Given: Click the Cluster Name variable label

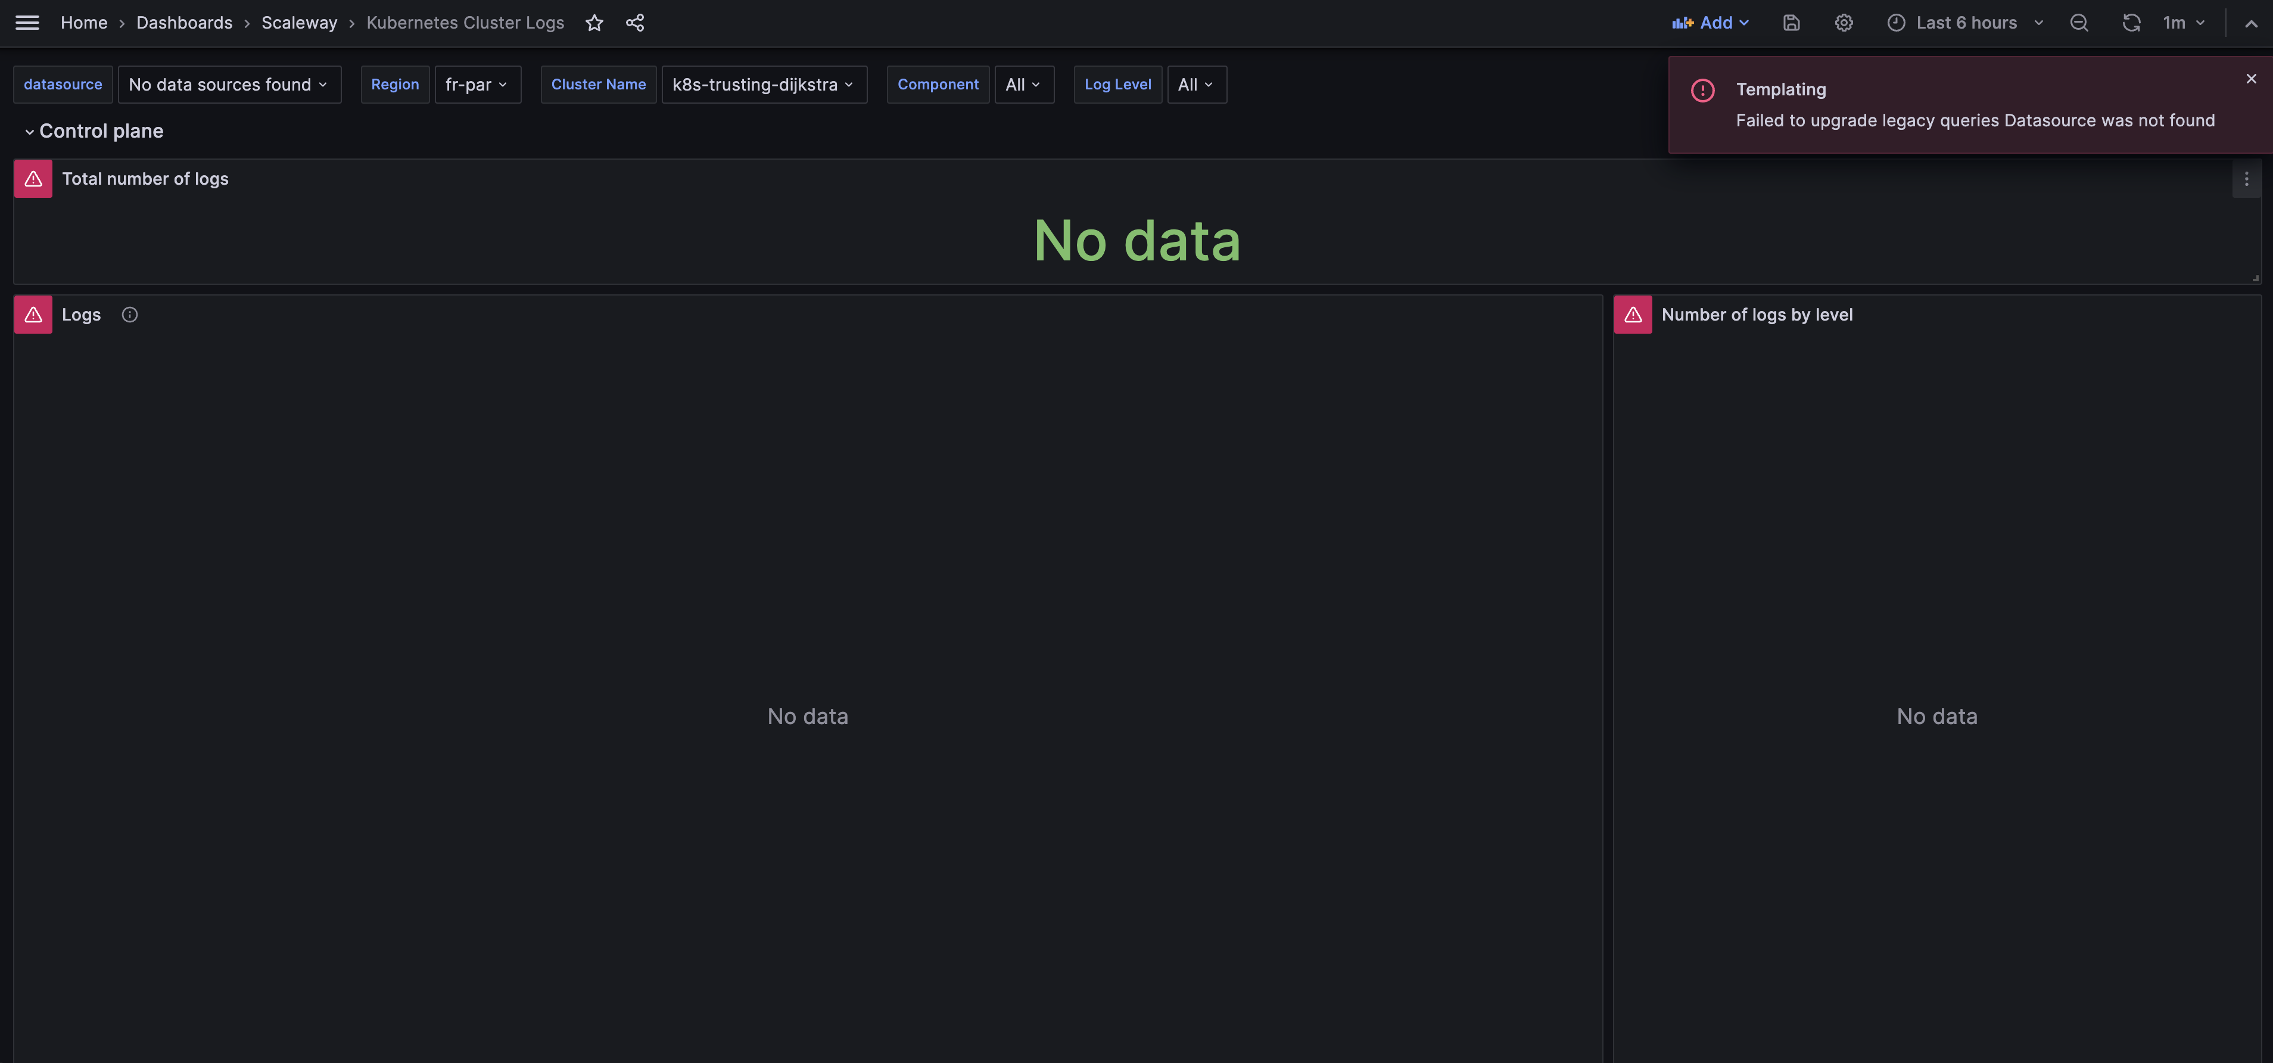Looking at the screenshot, I should [598, 85].
